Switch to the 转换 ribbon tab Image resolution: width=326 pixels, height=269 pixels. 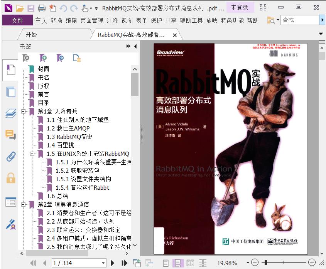(x=57, y=20)
